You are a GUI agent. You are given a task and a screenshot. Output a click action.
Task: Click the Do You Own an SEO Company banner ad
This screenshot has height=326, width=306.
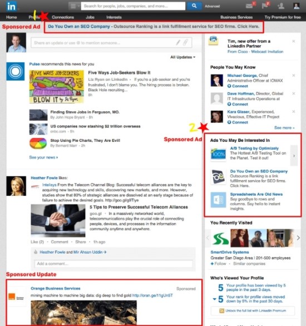tap(154, 26)
